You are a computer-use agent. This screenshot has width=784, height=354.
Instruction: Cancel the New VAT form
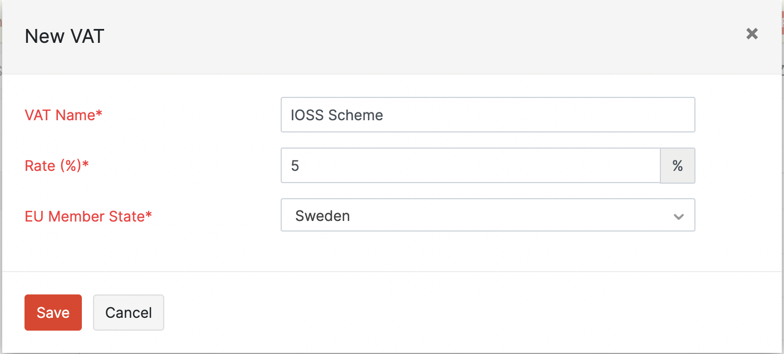128,313
